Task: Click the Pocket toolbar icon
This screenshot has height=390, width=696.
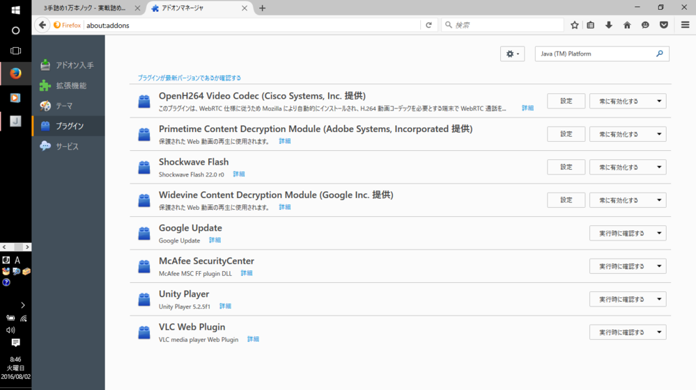Action: pos(663,25)
